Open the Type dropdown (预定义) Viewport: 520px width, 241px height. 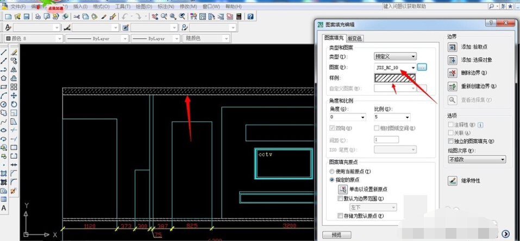tap(395, 56)
